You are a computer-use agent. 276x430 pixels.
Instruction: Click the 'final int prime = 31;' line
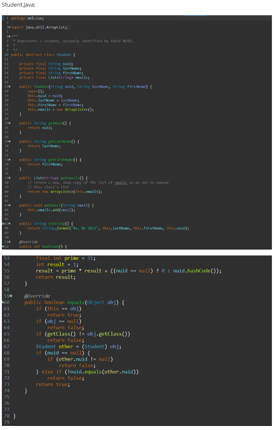(66, 258)
